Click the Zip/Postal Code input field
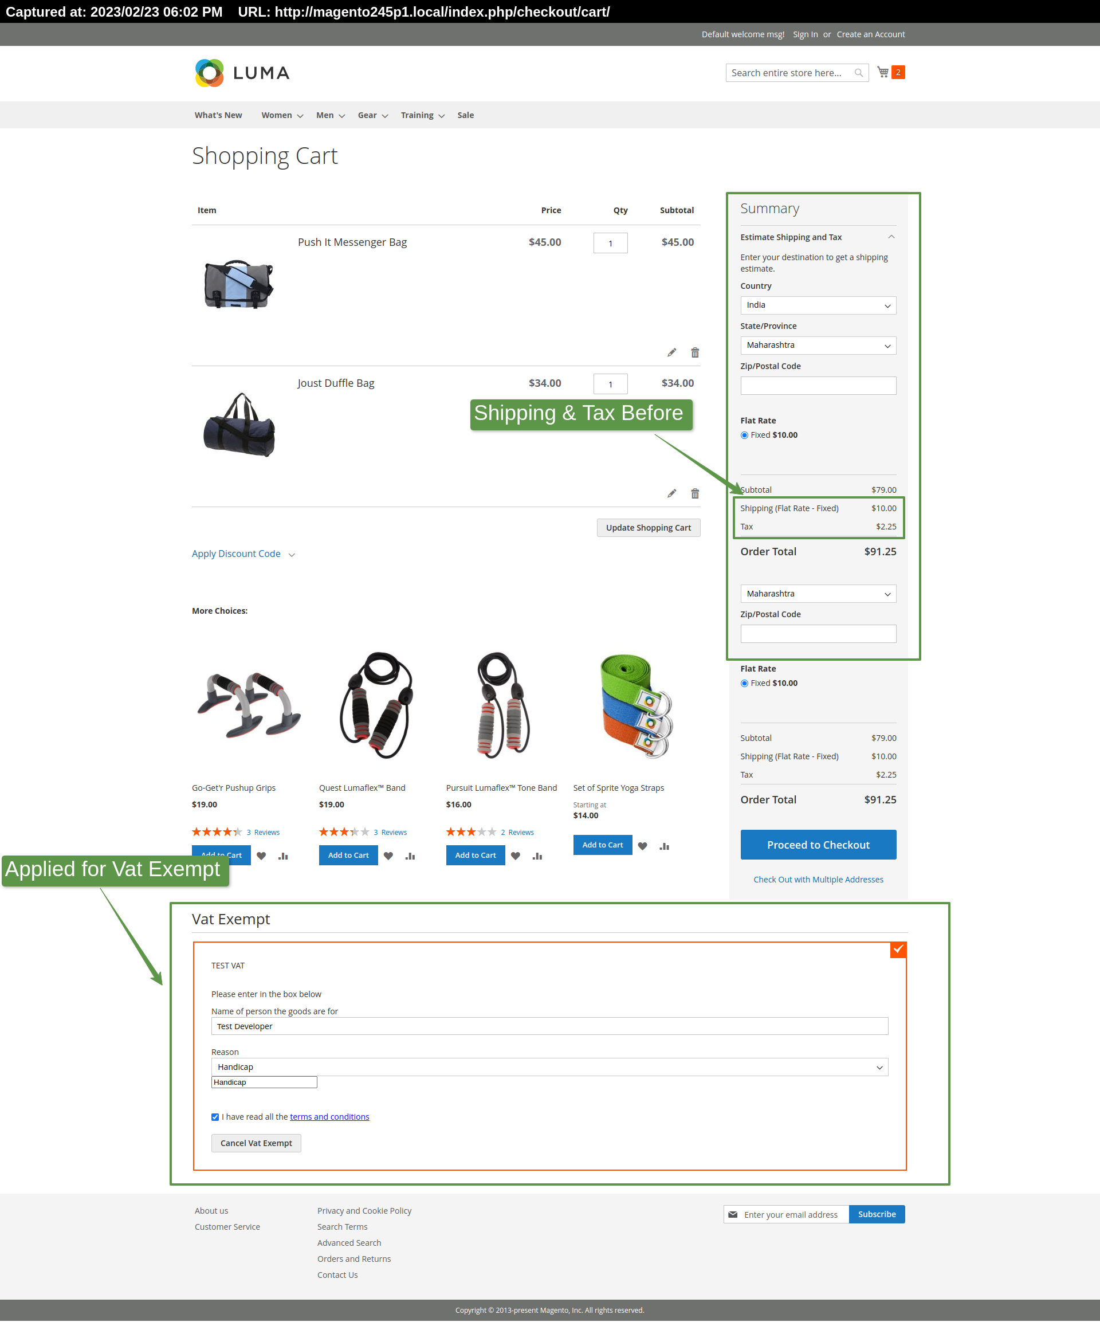This screenshot has width=1100, height=1322. [x=818, y=385]
